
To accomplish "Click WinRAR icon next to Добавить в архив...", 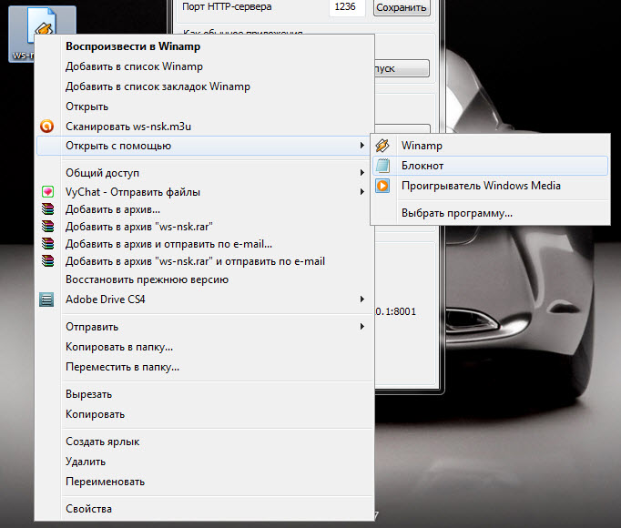I will (47, 209).
